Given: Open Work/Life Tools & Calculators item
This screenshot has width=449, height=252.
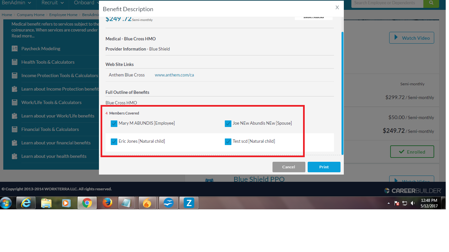Looking at the screenshot, I should pos(51,102).
